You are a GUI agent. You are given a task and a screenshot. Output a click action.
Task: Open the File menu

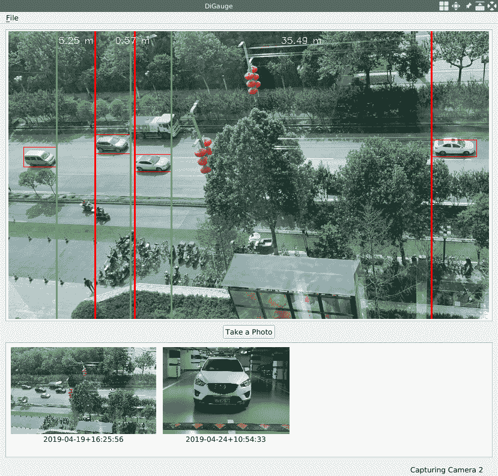tap(12, 18)
